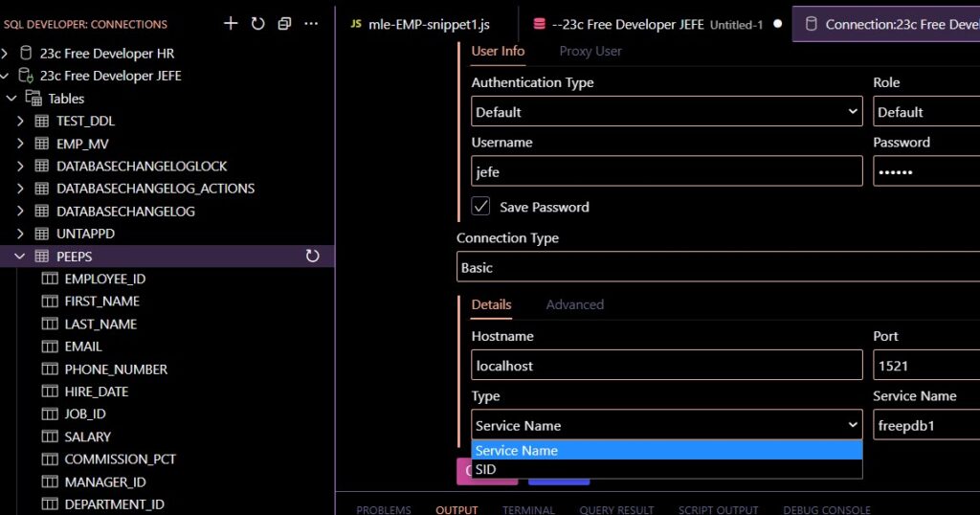
Task: Click the EMPLOYEE_ID column icon
Action: 50,279
